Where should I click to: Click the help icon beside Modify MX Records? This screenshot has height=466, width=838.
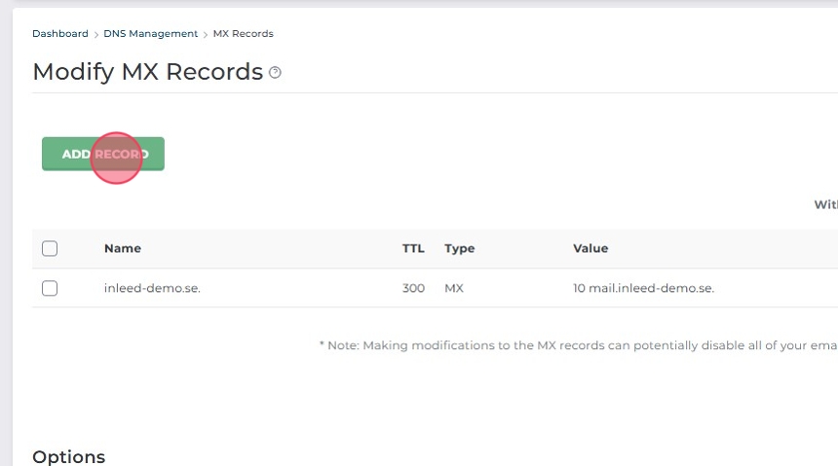tap(275, 73)
